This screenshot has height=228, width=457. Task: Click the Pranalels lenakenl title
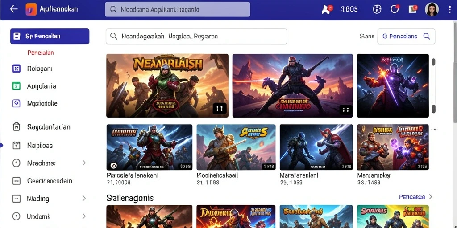133,175
